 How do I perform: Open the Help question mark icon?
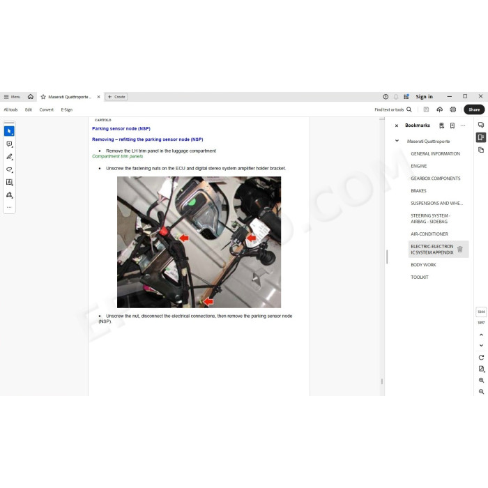tap(386, 97)
